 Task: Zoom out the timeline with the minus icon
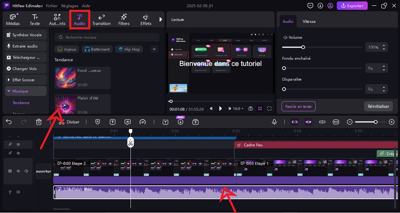click(350, 122)
